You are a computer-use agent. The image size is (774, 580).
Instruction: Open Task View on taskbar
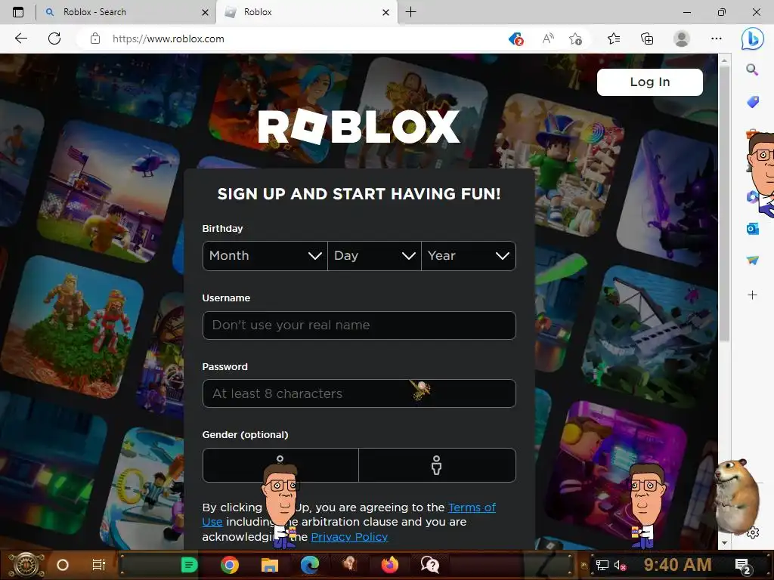pyautogui.click(x=99, y=565)
